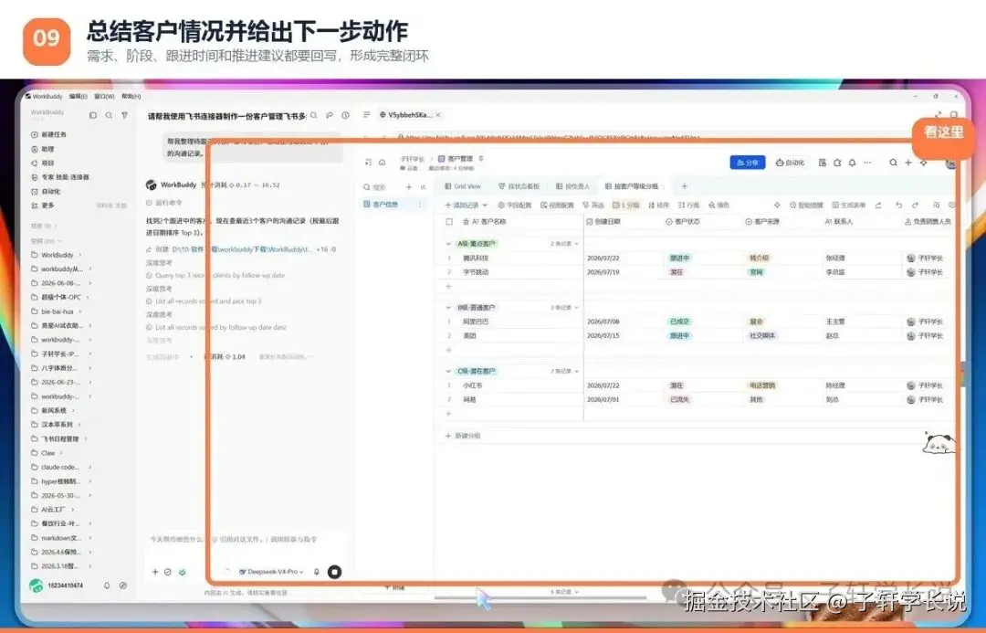Image resolution: width=986 pixels, height=633 pixels.
Task: Open 视图配置 view settings
Action: point(557,206)
